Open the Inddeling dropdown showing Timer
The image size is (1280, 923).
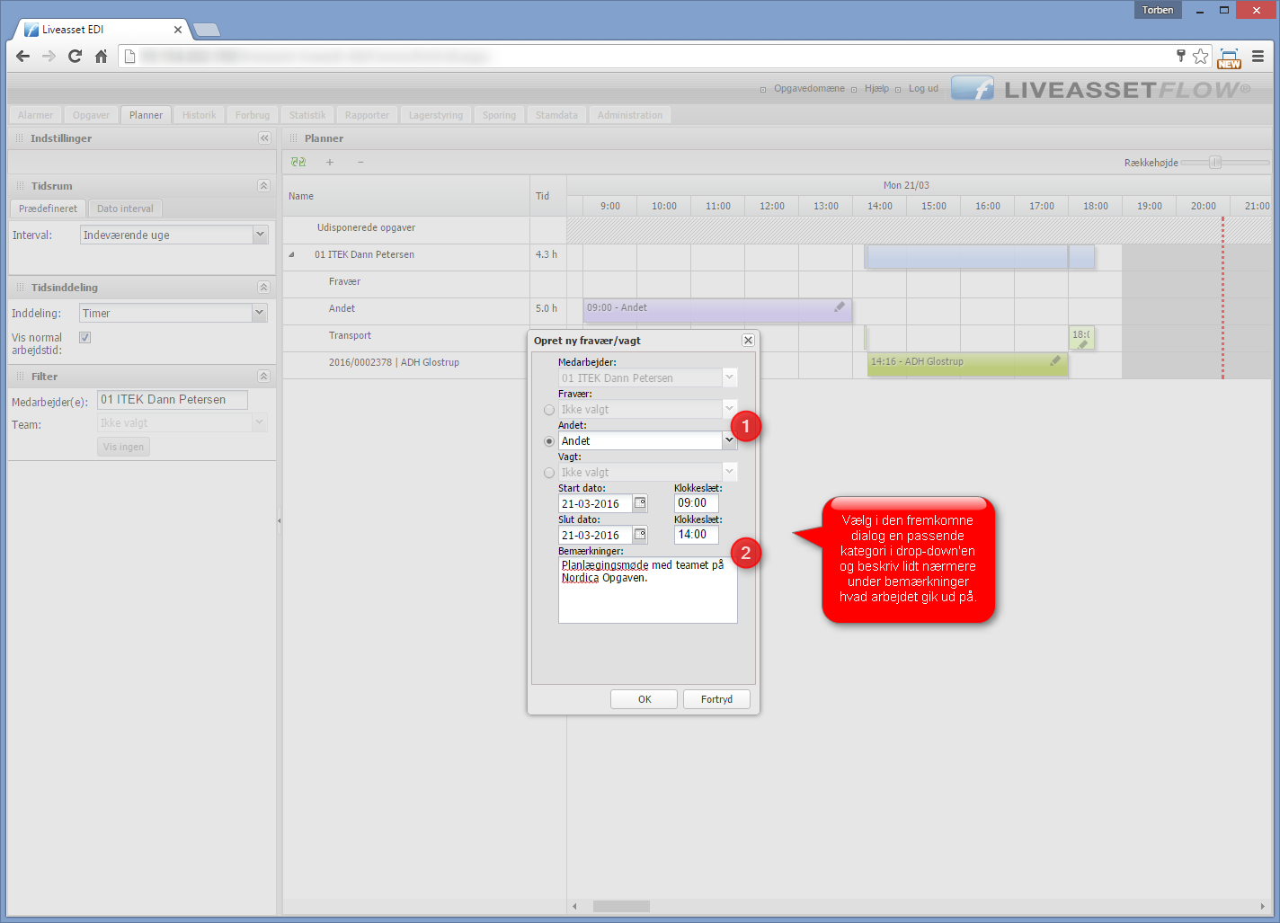point(260,313)
